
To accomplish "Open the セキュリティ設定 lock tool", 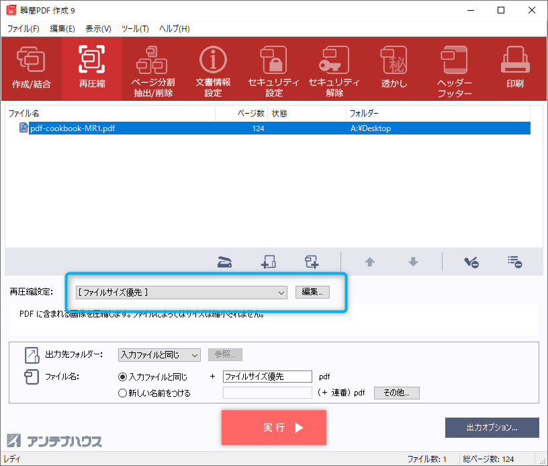I will click(273, 68).
